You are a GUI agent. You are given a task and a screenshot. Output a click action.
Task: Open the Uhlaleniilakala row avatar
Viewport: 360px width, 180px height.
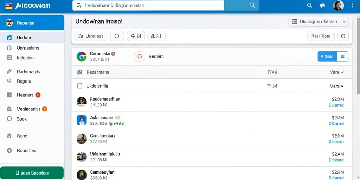pyautogui.click(x=82, y=157)
